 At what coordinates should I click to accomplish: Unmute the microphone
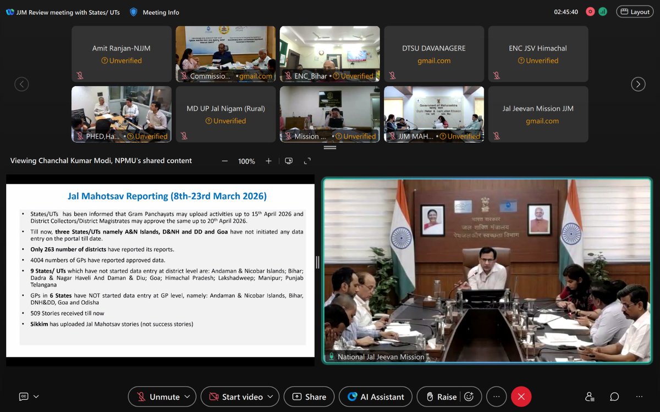click(x=158, y=397)
